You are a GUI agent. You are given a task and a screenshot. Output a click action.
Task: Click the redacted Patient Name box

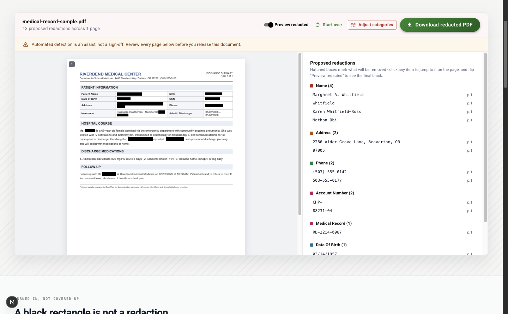[x=129, y=94]
